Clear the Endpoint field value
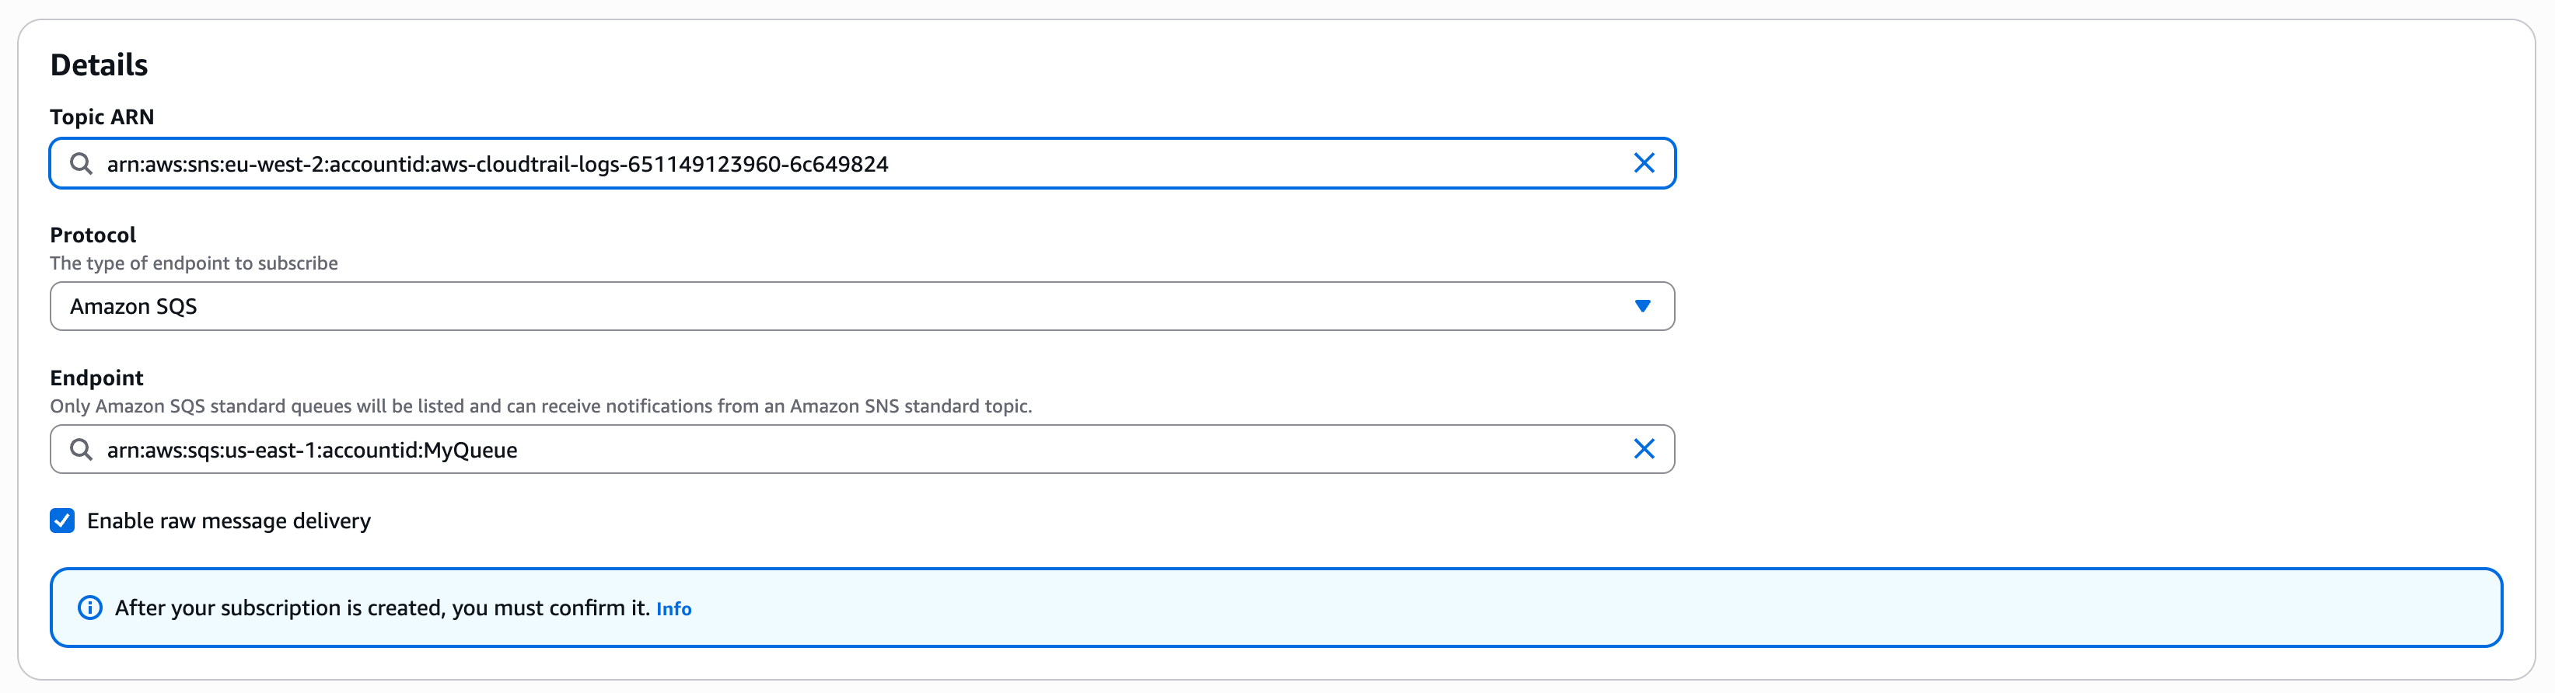Image resolution: width=2555 pixels, height=693 pixels. [1644, 450]
